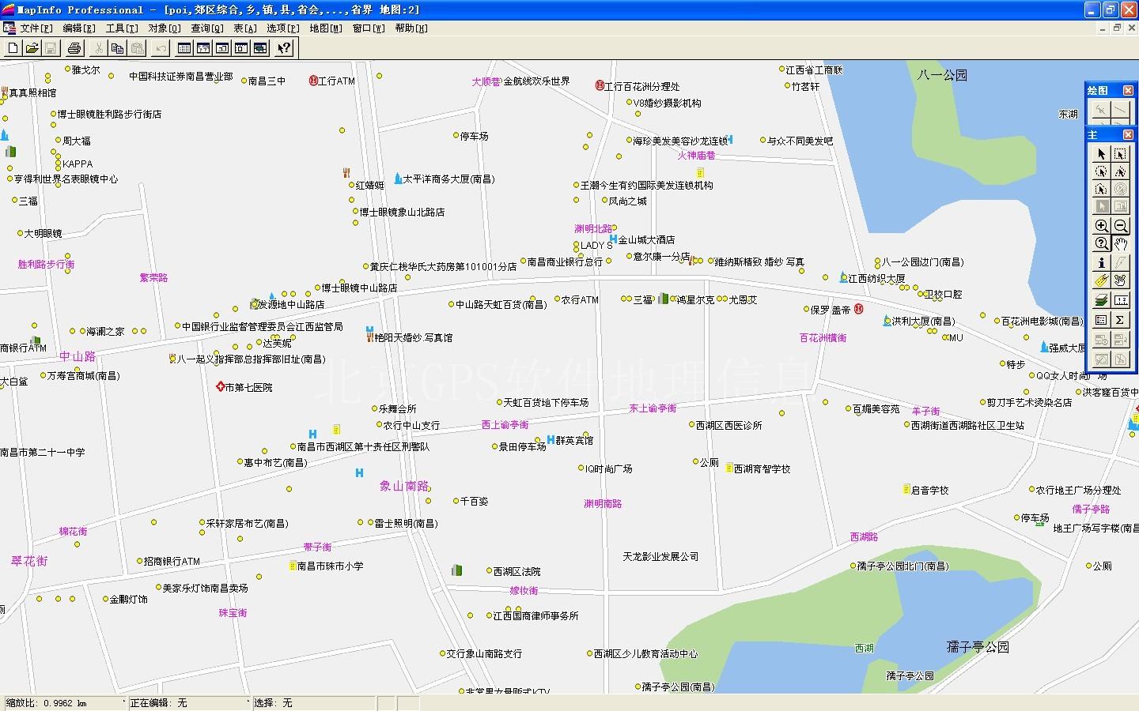Choose the Radius Select tool
Image resolution: width=1139 pixels, height=711 pixels.
[1101, 171]
